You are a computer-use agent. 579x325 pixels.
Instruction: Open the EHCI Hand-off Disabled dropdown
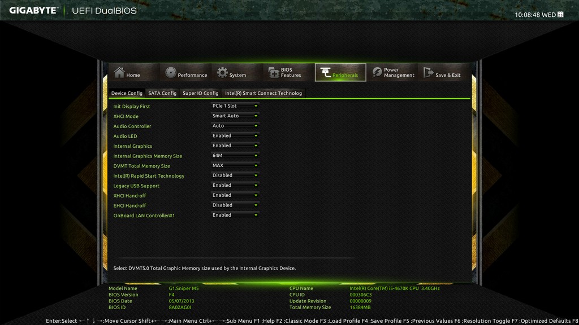click(235, 205)
